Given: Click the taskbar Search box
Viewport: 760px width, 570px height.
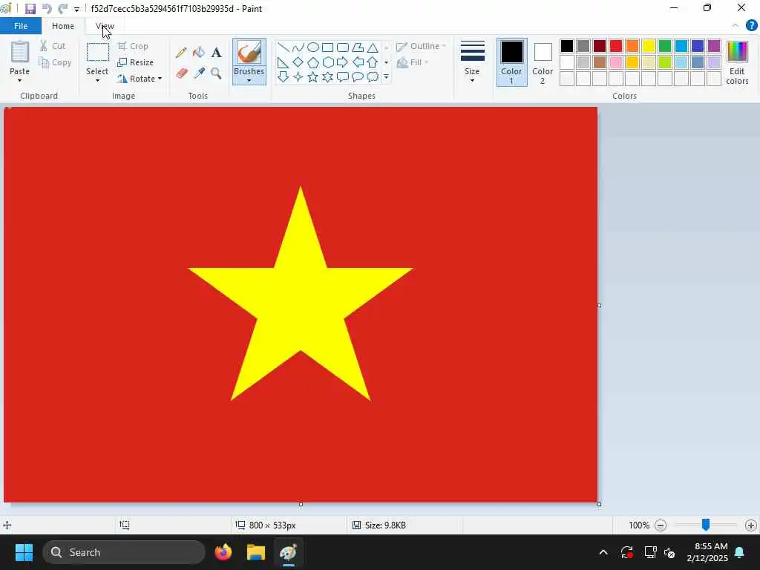Looking at the screenshot, I should tap(124, 552).
